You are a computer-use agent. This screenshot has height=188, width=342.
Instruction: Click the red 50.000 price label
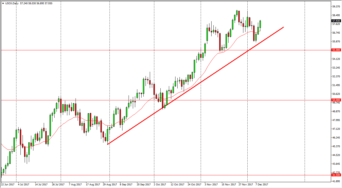click(336, 100)
